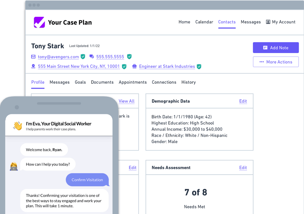Click the chat bubble icon beside the phone number
This screenshot has width=304, height=214.
pyautogui.click(x=92, y=57)
